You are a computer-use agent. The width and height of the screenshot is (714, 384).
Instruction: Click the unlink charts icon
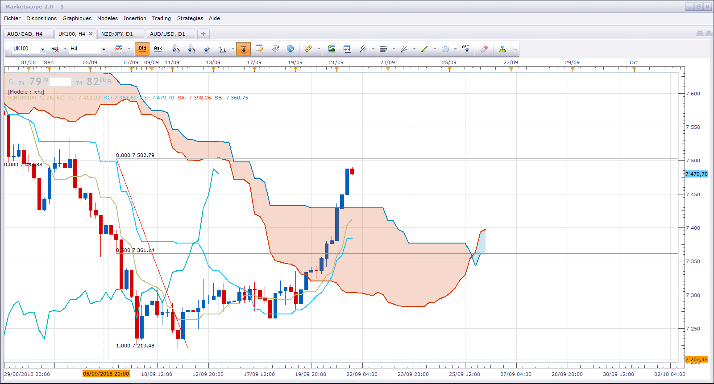(x=55, y=49)
